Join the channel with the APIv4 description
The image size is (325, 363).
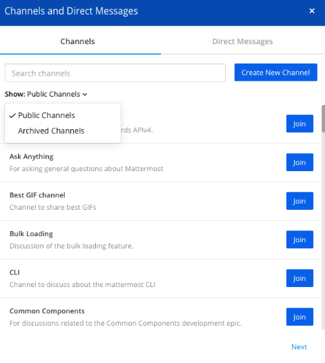[x=299, y=124]
